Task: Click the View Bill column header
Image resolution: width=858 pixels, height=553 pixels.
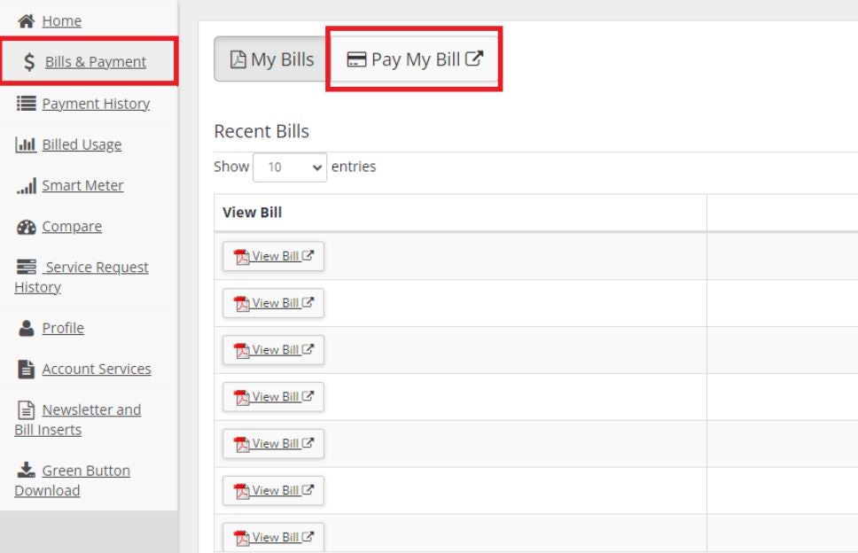Action: [251, 213]
